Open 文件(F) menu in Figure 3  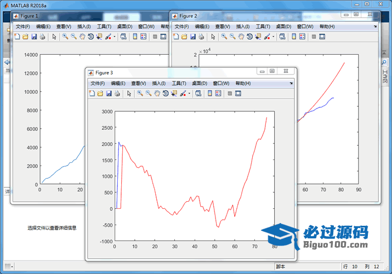click(98, 83)
